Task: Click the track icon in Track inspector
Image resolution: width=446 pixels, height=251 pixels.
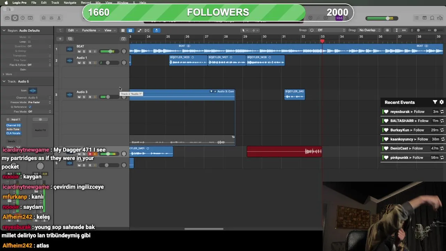Action: coord(32,91)
